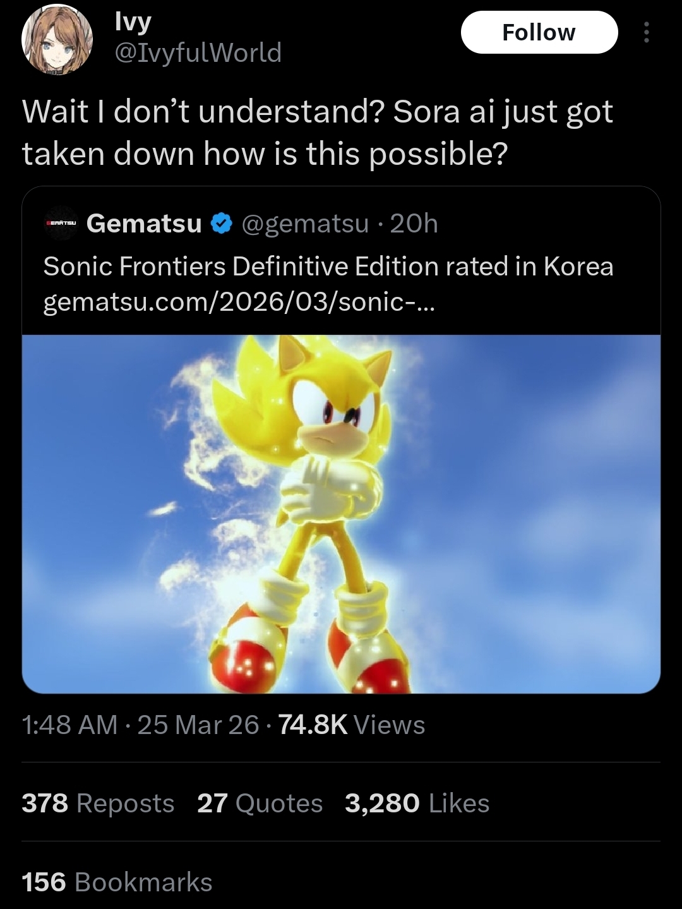
Task: Show the 27 Quotes list
Action: pos(260,803)
